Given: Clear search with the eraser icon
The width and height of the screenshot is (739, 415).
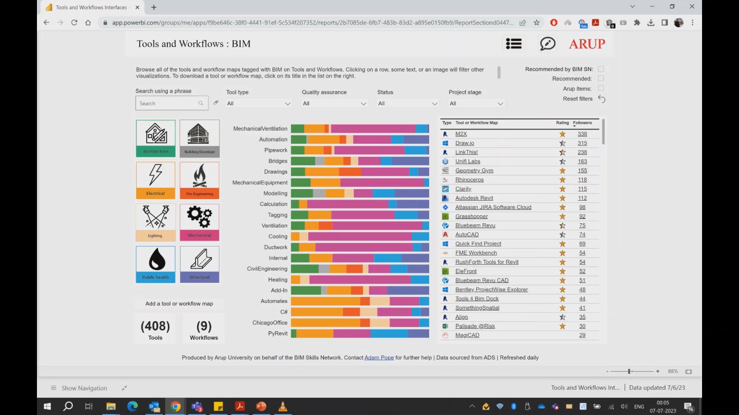Looking at the screenshot, I should [x=215, y=103].
